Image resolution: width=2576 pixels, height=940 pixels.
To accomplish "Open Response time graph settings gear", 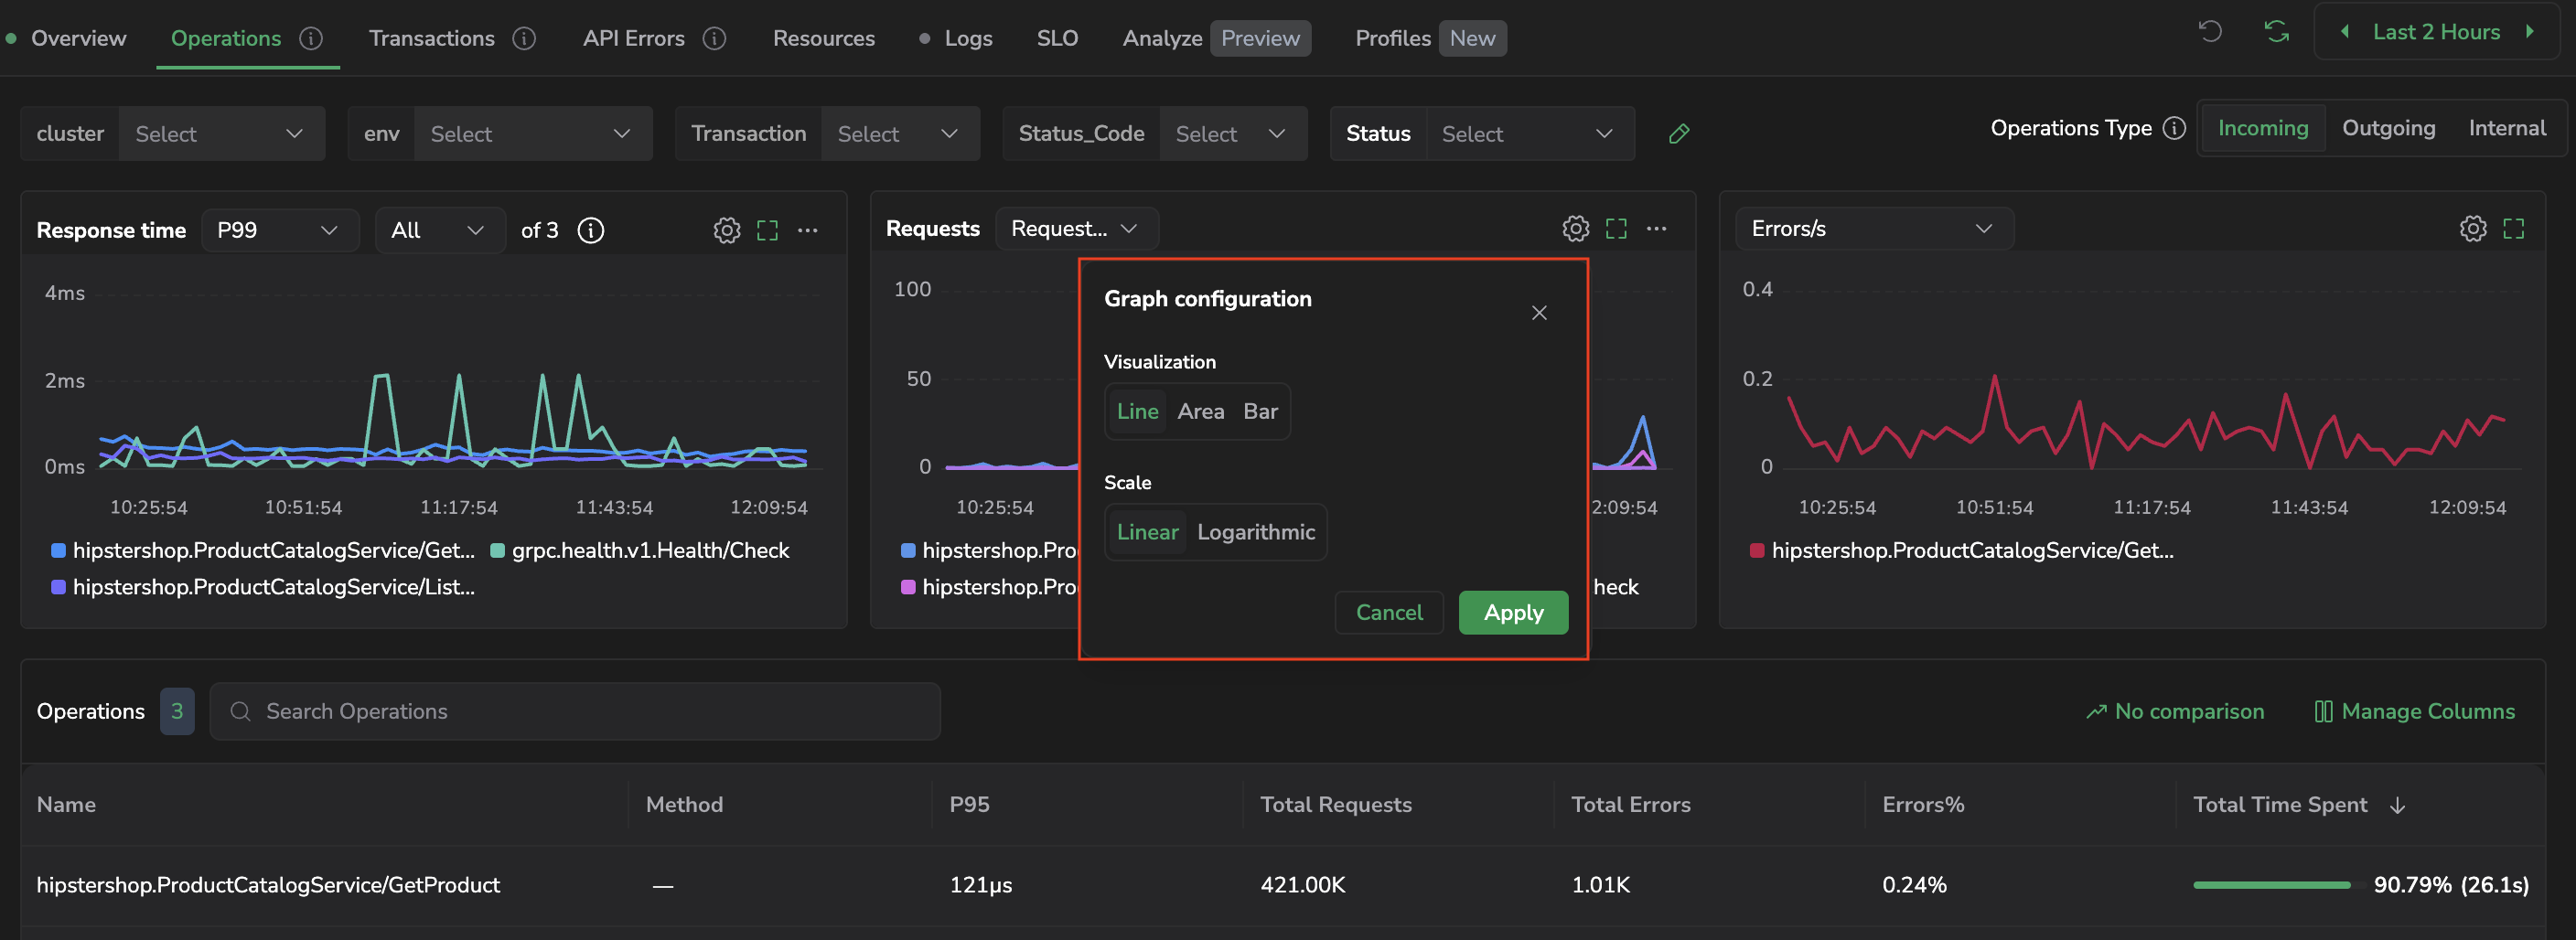I will point(727,230).
